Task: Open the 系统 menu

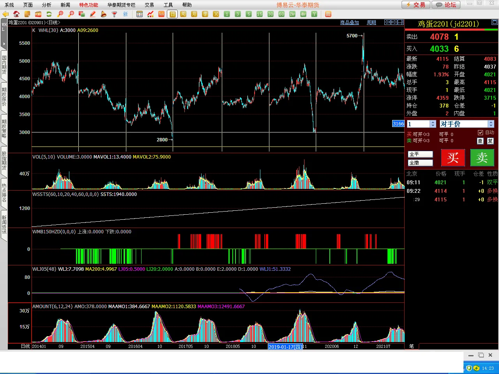Action: (9, 5)
